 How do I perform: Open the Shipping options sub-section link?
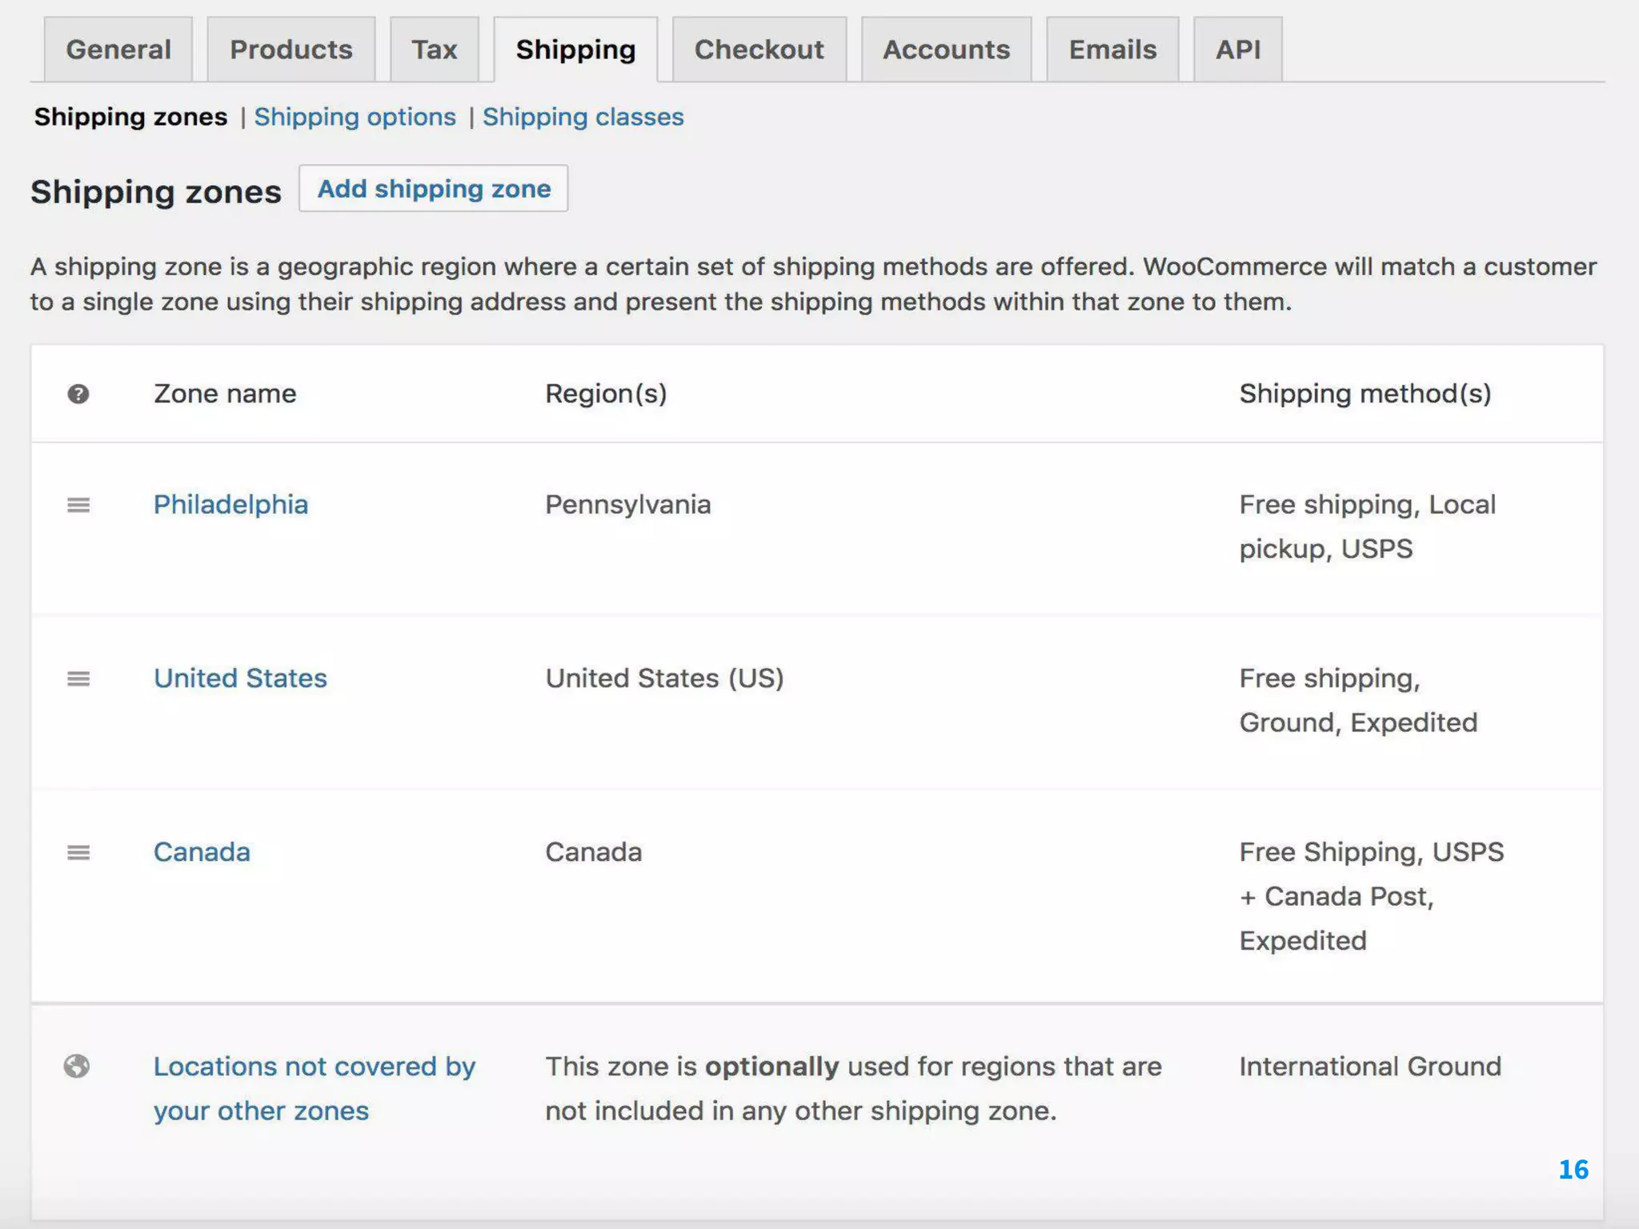[355, 117]
